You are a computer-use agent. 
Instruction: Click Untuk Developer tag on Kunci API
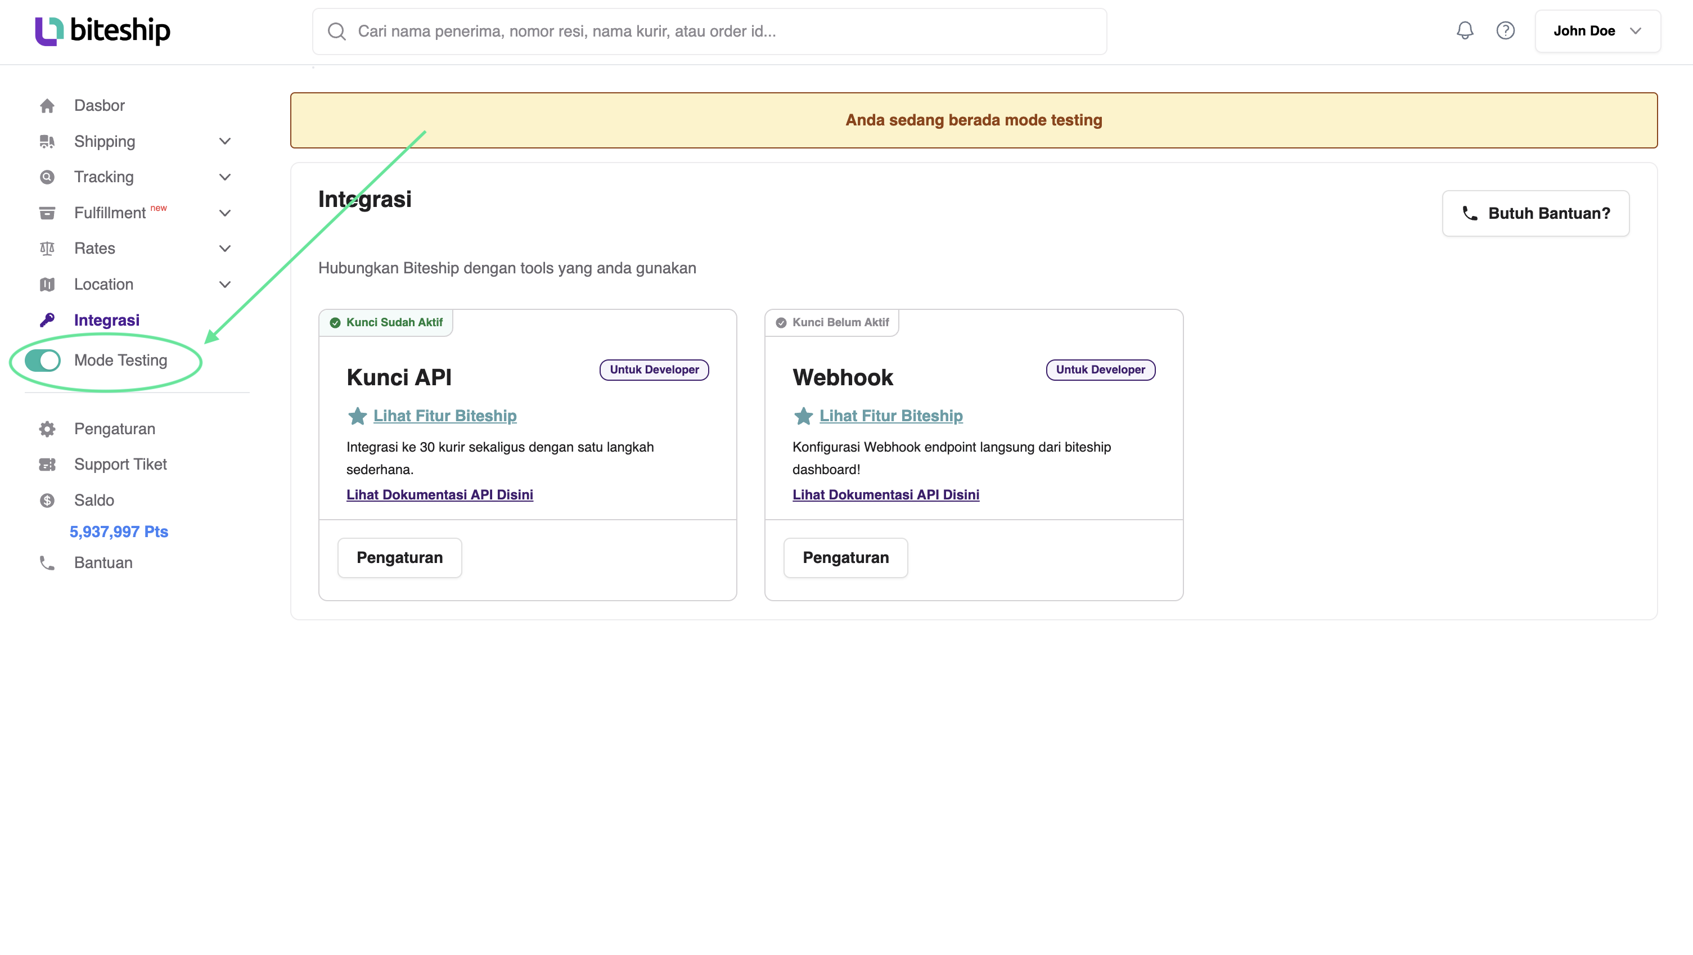(x=654, y=370)
